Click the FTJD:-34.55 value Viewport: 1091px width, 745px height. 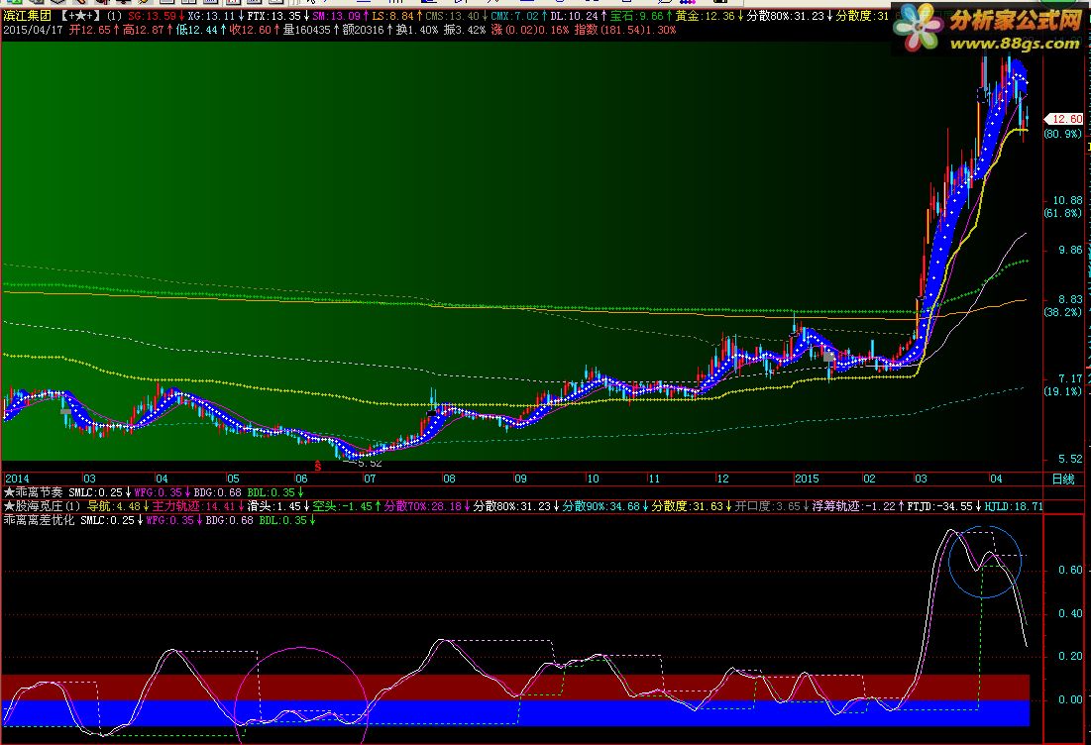[x=939, y=506]
